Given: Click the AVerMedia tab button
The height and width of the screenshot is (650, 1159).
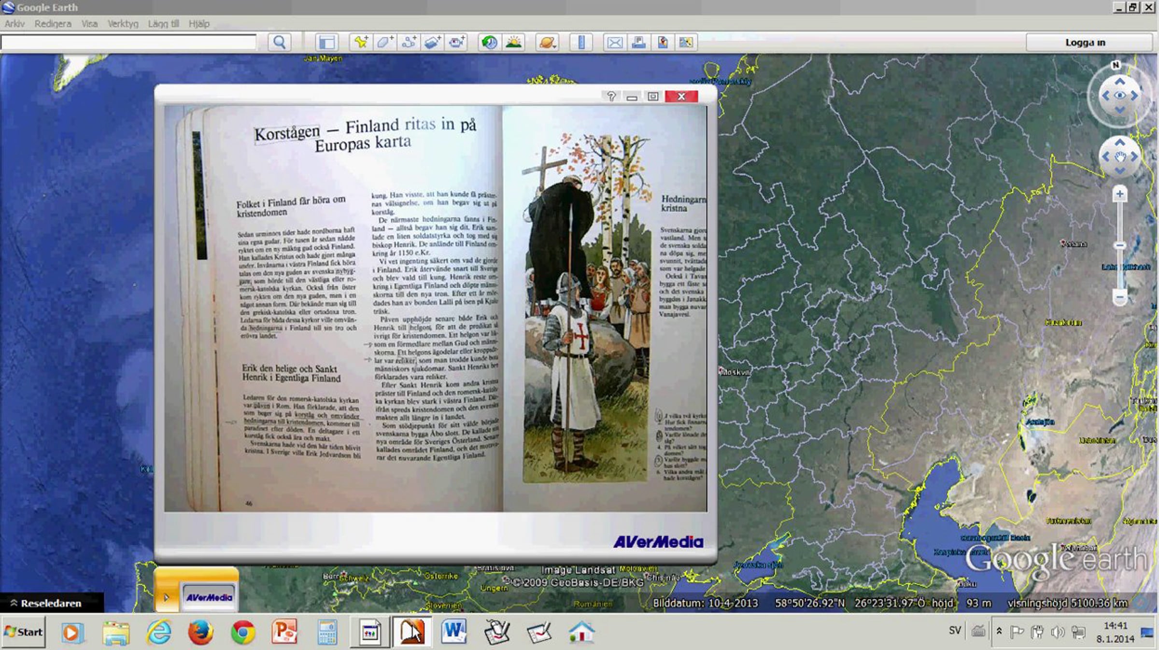Looking at the screenshot, I should point(209,597).
